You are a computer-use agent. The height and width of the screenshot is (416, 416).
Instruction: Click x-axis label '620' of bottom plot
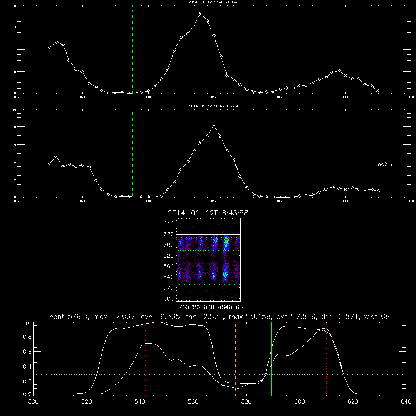click(353, 402)
